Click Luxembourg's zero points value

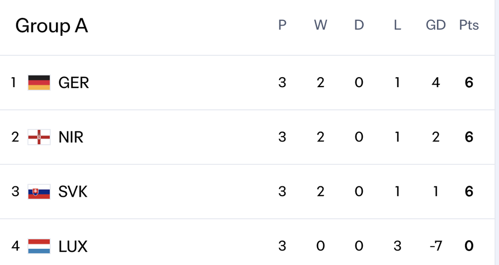click(469, 246)
